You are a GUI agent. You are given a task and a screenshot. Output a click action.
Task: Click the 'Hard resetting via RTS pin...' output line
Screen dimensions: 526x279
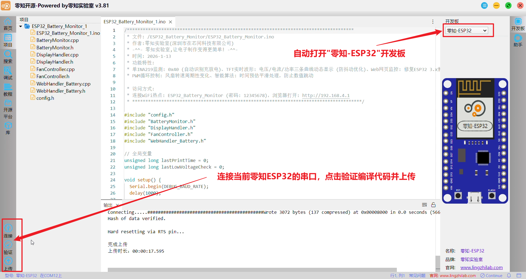click(x=146, y=232)
